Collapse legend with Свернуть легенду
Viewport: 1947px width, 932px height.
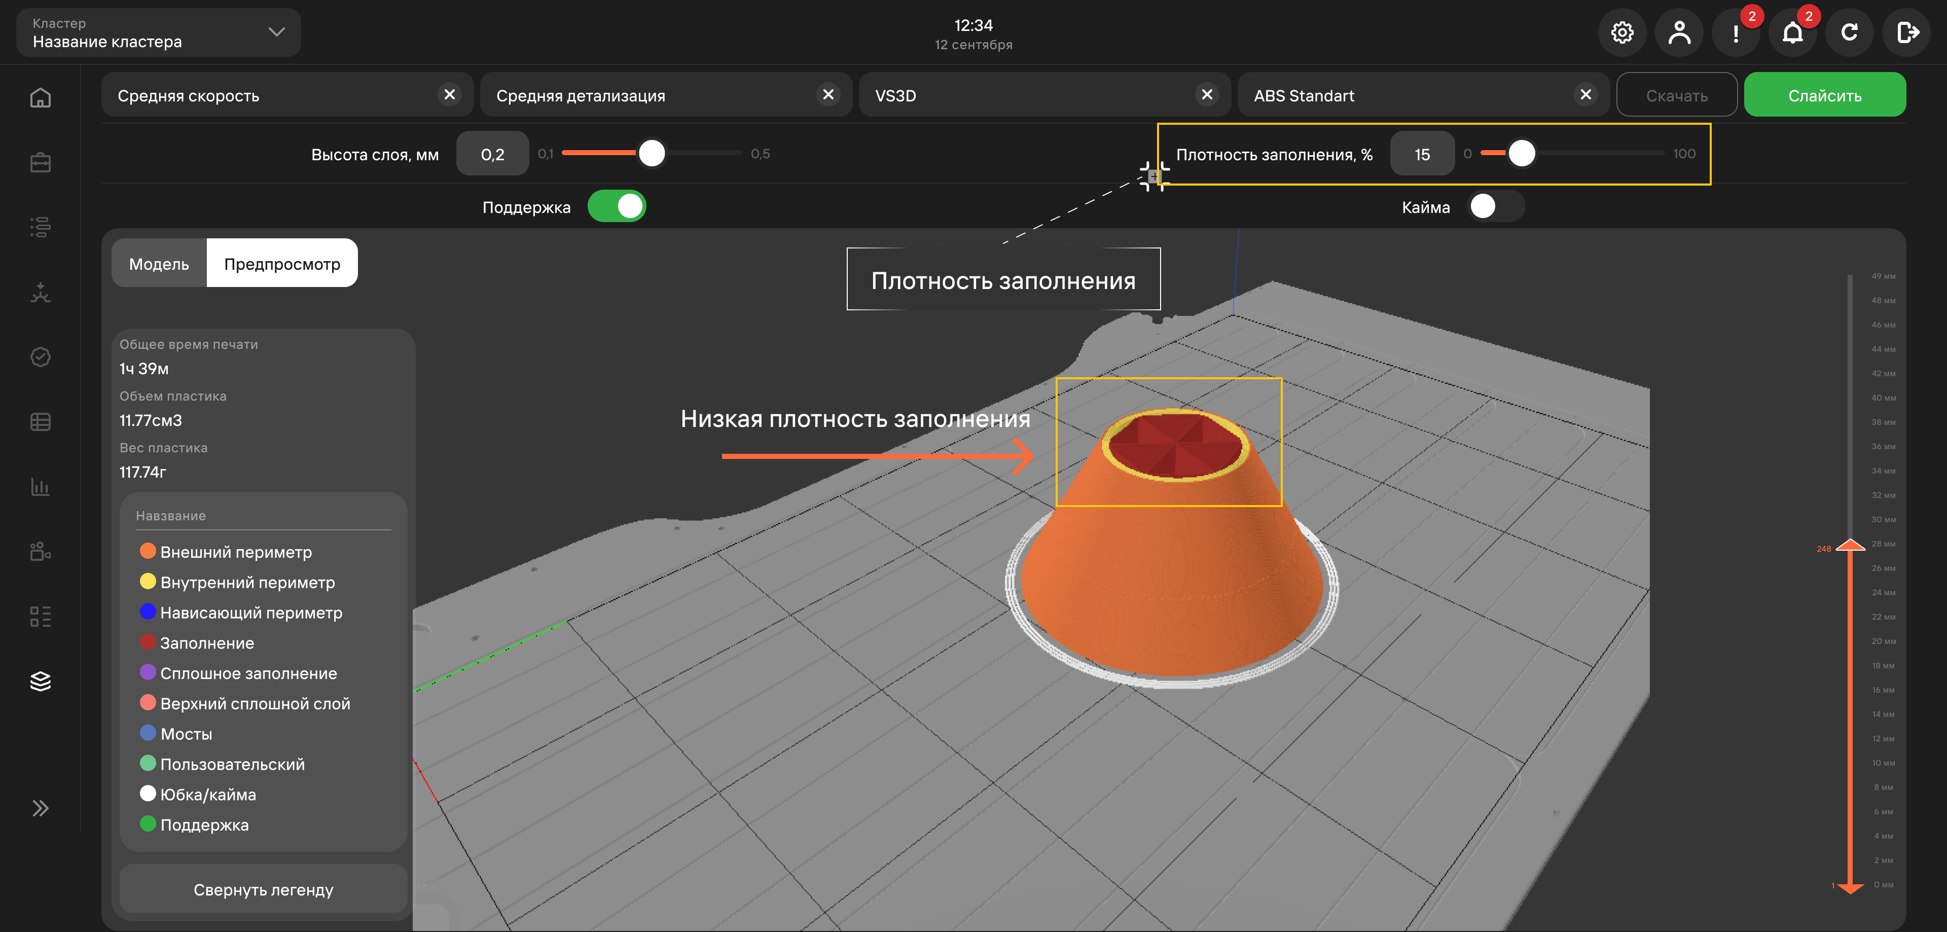(263, 890)
